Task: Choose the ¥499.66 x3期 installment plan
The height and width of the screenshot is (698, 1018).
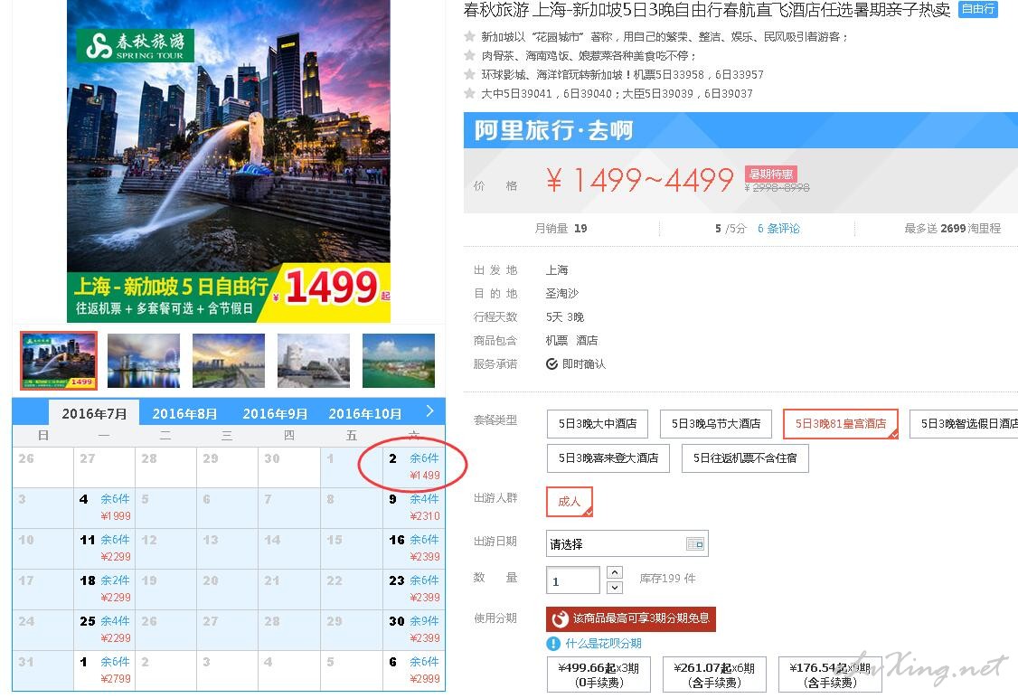Action: (599, 674)
